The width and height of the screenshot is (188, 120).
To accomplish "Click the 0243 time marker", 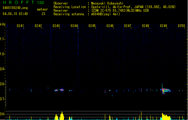I will click(x=56, y=26).
